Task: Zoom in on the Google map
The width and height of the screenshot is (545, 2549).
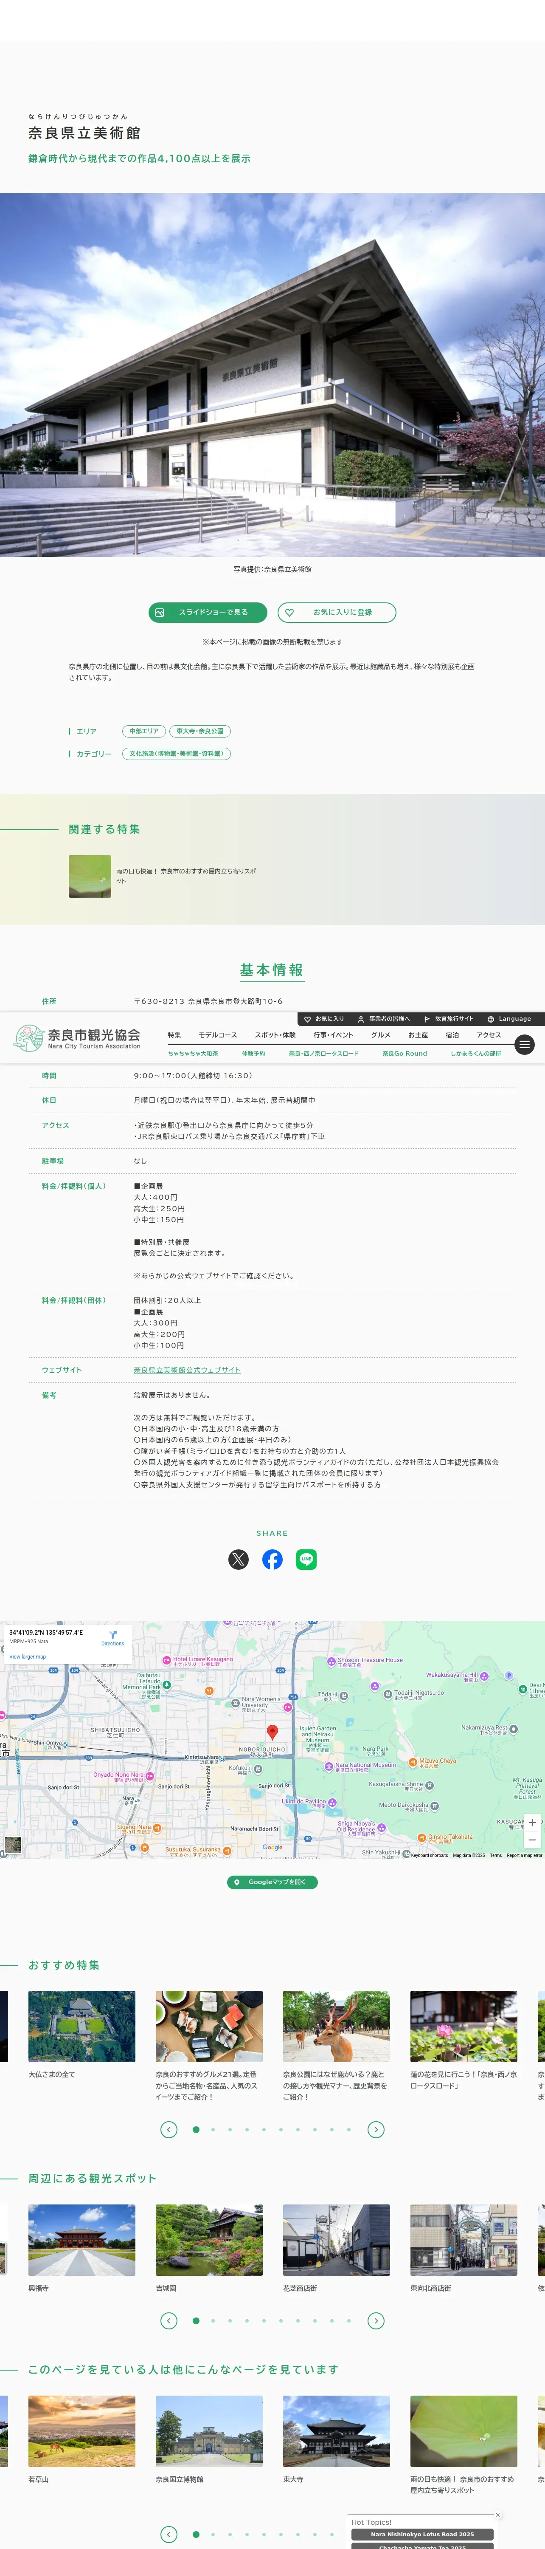Action: pyautogui.click(x=532, y=1823)
